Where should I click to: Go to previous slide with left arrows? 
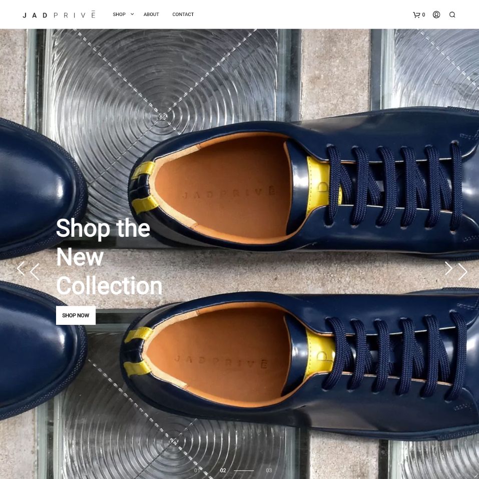tap(28, 271)
